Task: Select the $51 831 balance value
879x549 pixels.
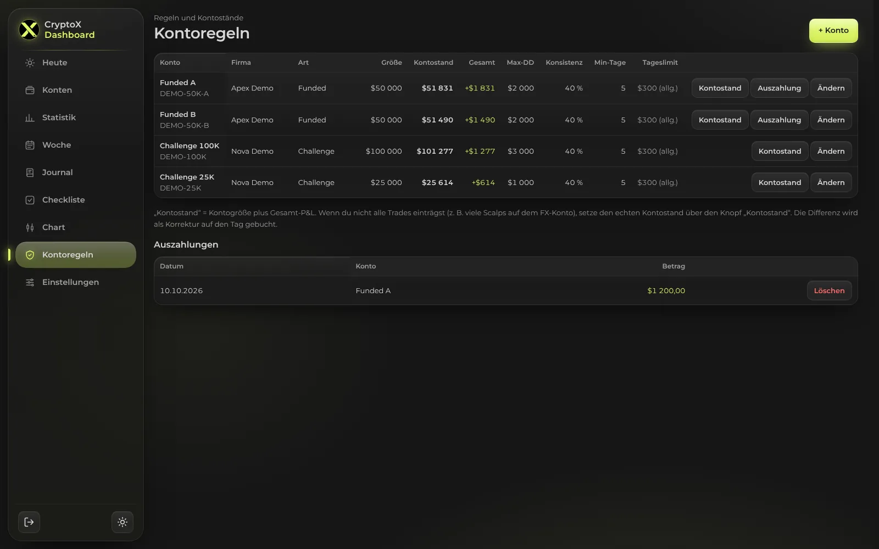Action: 437,88
